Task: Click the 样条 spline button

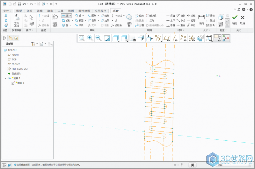Action: coord(79,25)
